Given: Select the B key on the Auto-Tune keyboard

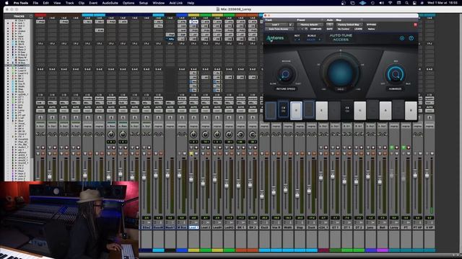Looking at the screenshot, I should pos(411,110).
